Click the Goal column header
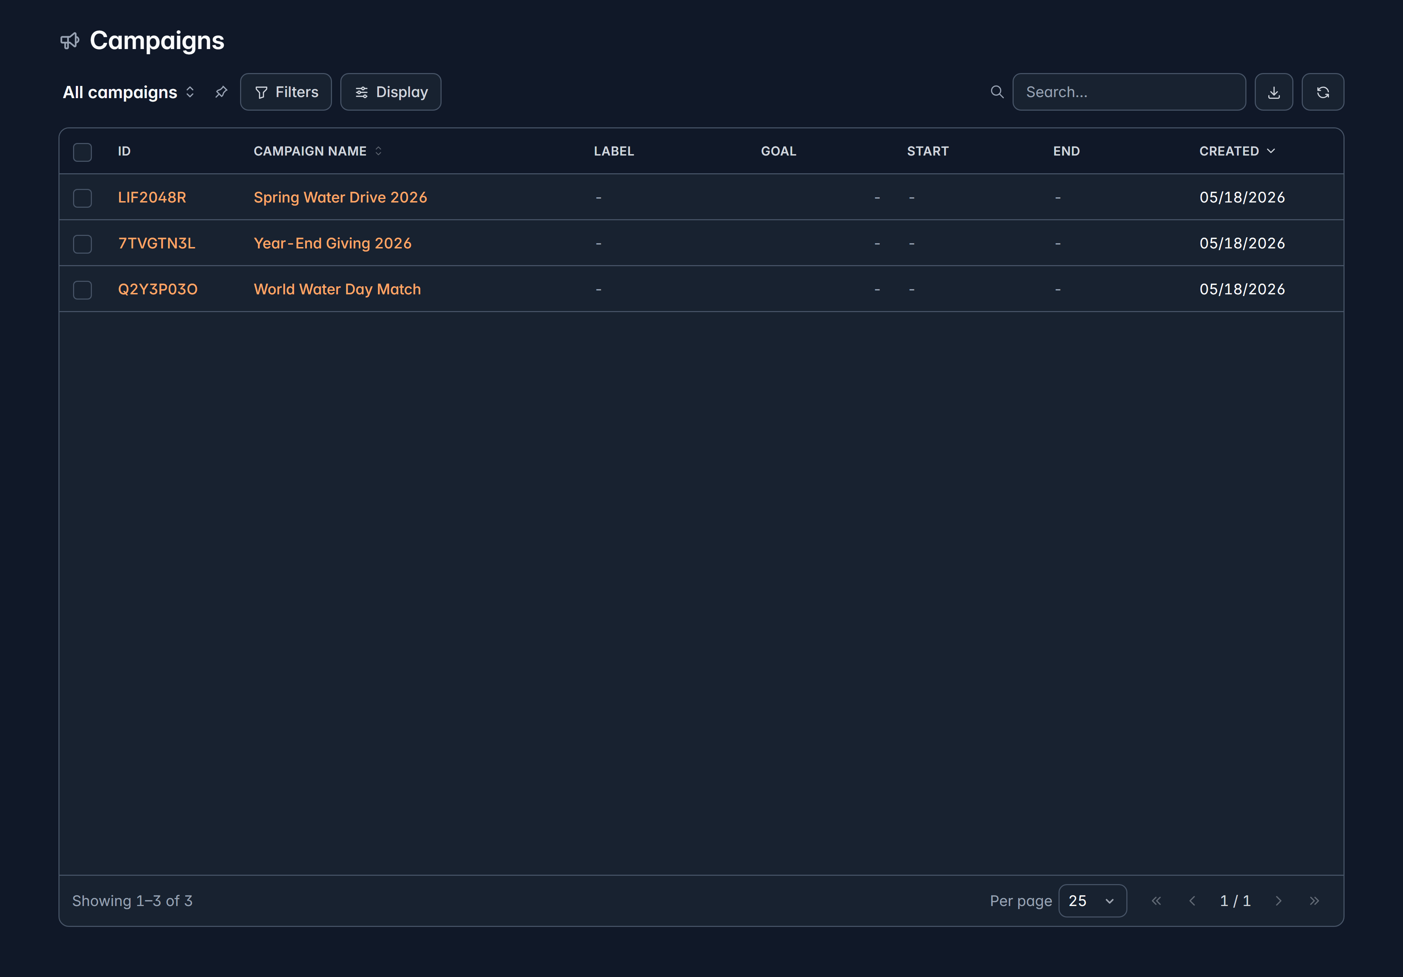Viewport: 1403px width, 977px height. tap(778, 151)
